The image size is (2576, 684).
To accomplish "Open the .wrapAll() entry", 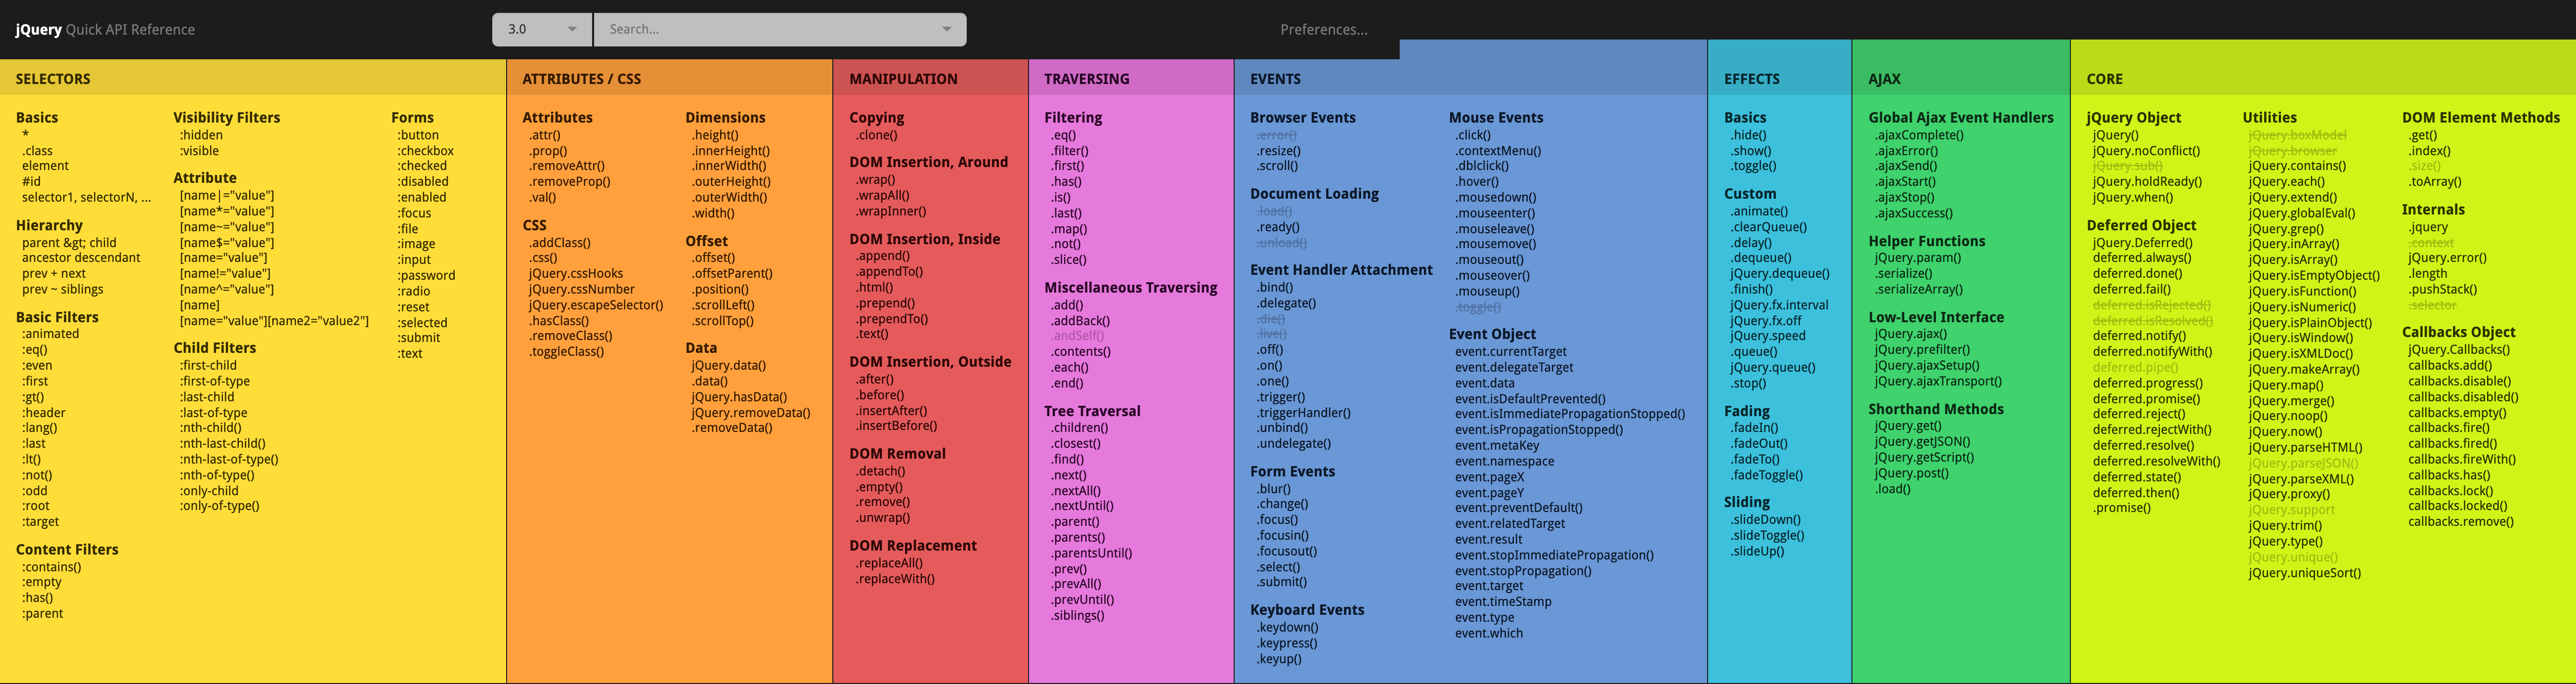I will [882, 196].
